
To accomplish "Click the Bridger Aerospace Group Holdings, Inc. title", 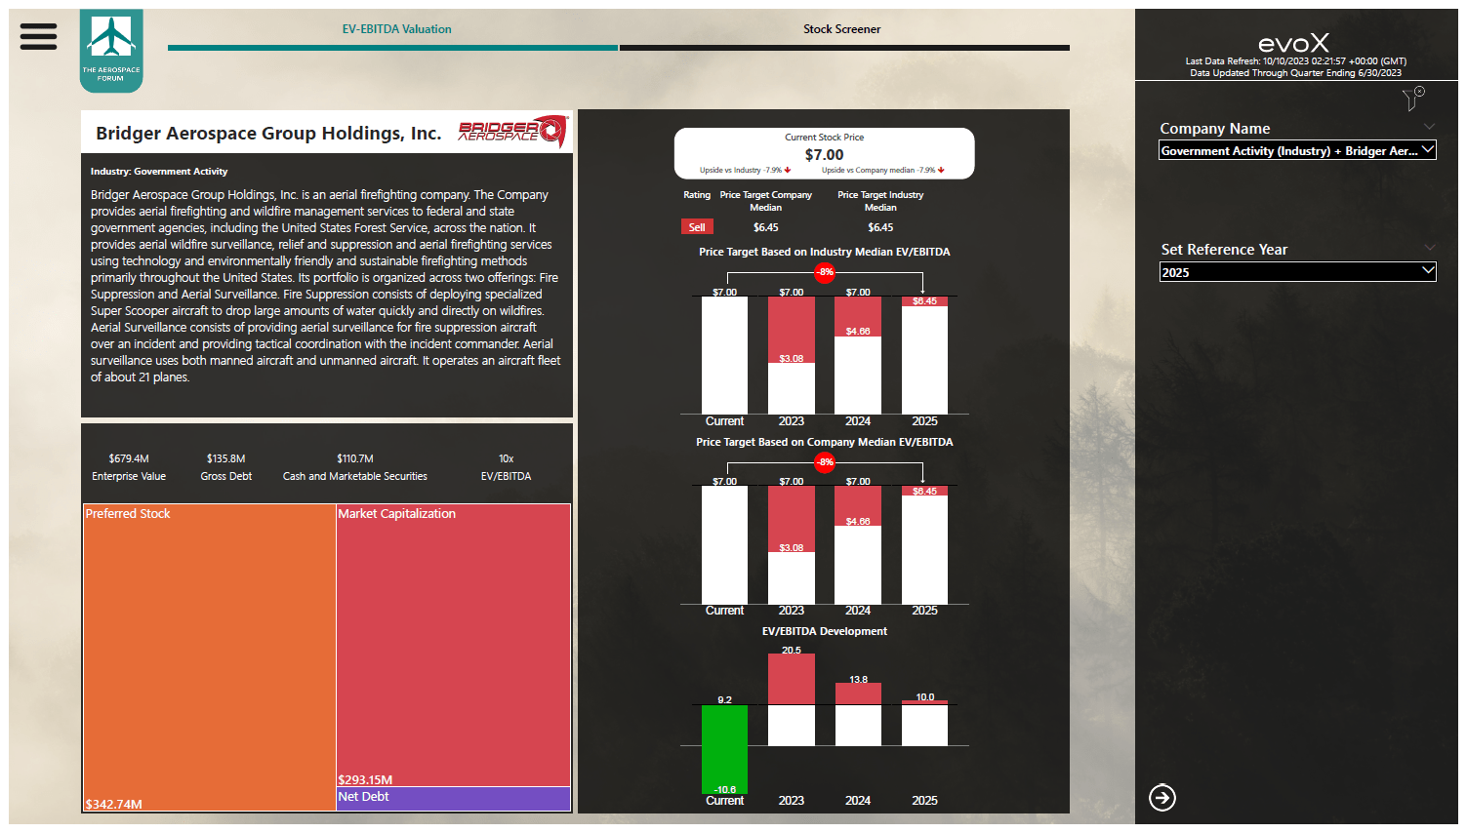I will [268, 133].
